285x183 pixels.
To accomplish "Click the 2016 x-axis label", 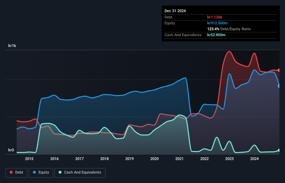I will pyautogui.click(x=55, y=159).
